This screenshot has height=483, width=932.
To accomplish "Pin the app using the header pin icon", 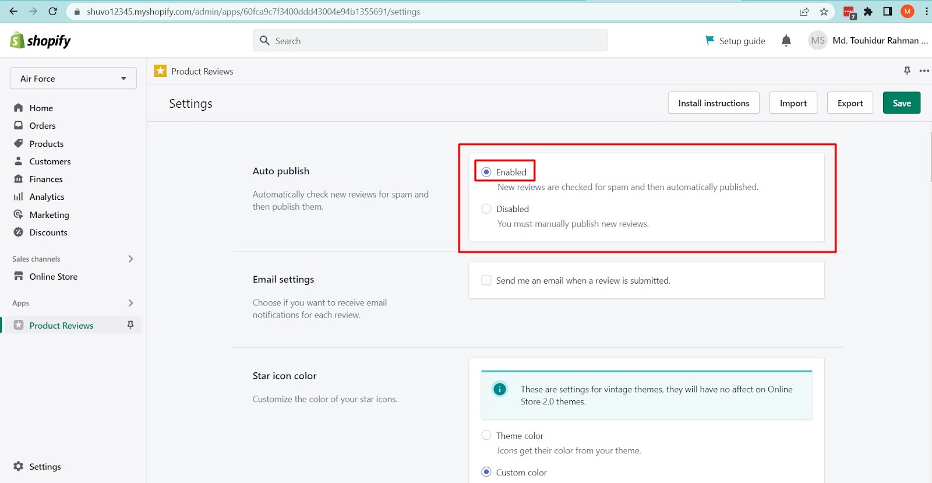I will pos(907,71).
